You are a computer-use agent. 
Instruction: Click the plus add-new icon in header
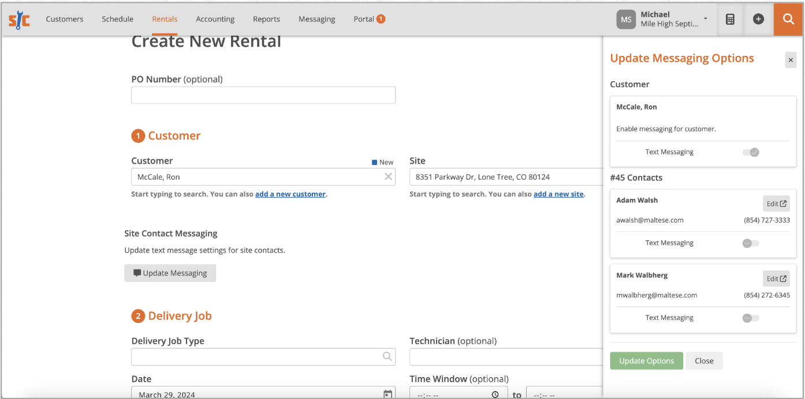[x=758, y=19]
